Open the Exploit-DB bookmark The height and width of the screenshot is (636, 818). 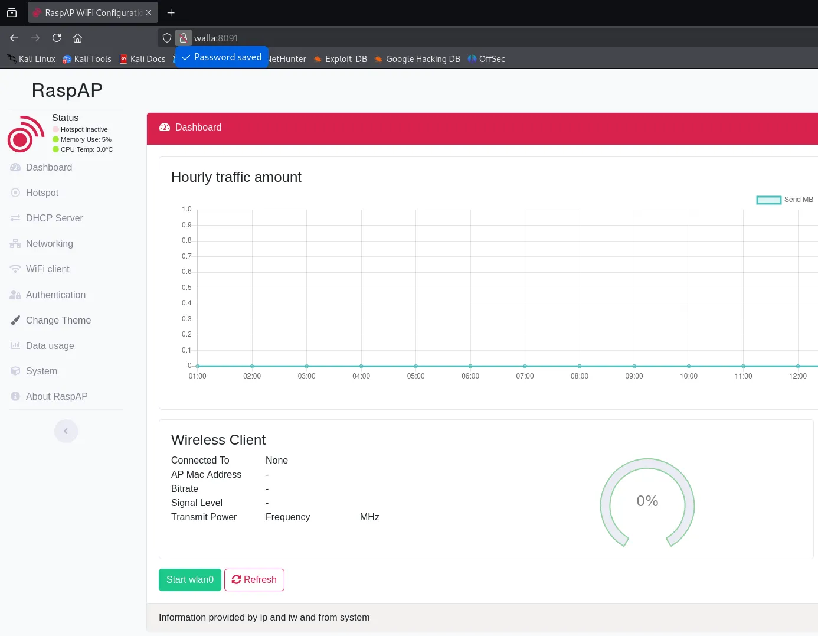(x=341, y=58)
